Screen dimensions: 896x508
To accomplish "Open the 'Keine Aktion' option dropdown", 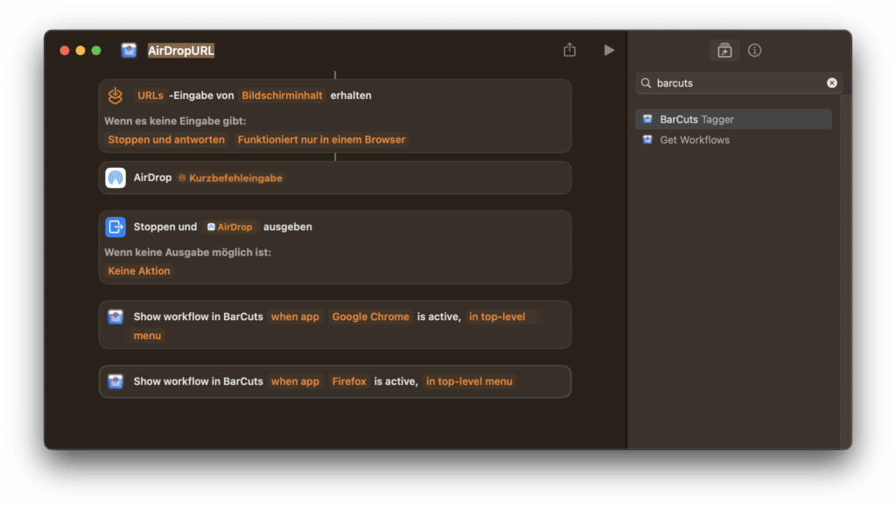I will pos(139,271).
